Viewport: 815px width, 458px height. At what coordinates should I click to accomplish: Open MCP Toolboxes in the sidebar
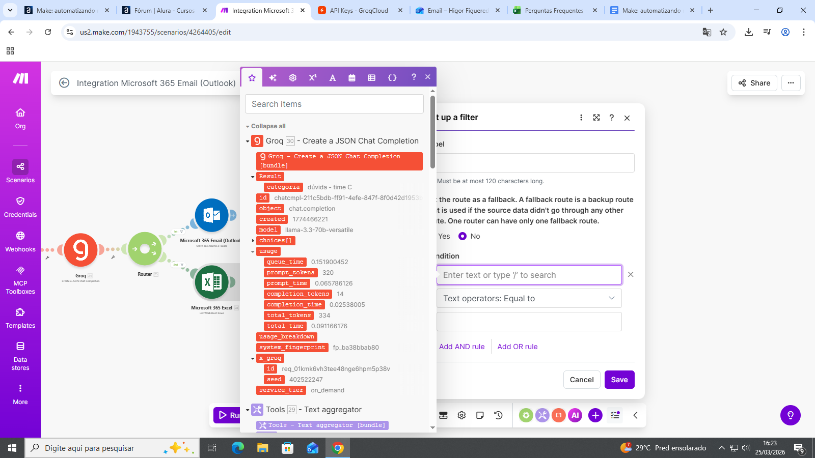[20, 280]
